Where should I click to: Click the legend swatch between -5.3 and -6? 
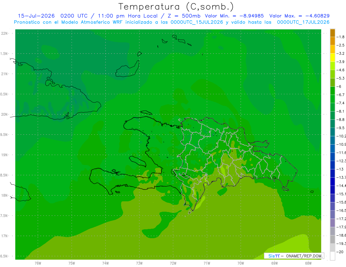tap(332, 82)
